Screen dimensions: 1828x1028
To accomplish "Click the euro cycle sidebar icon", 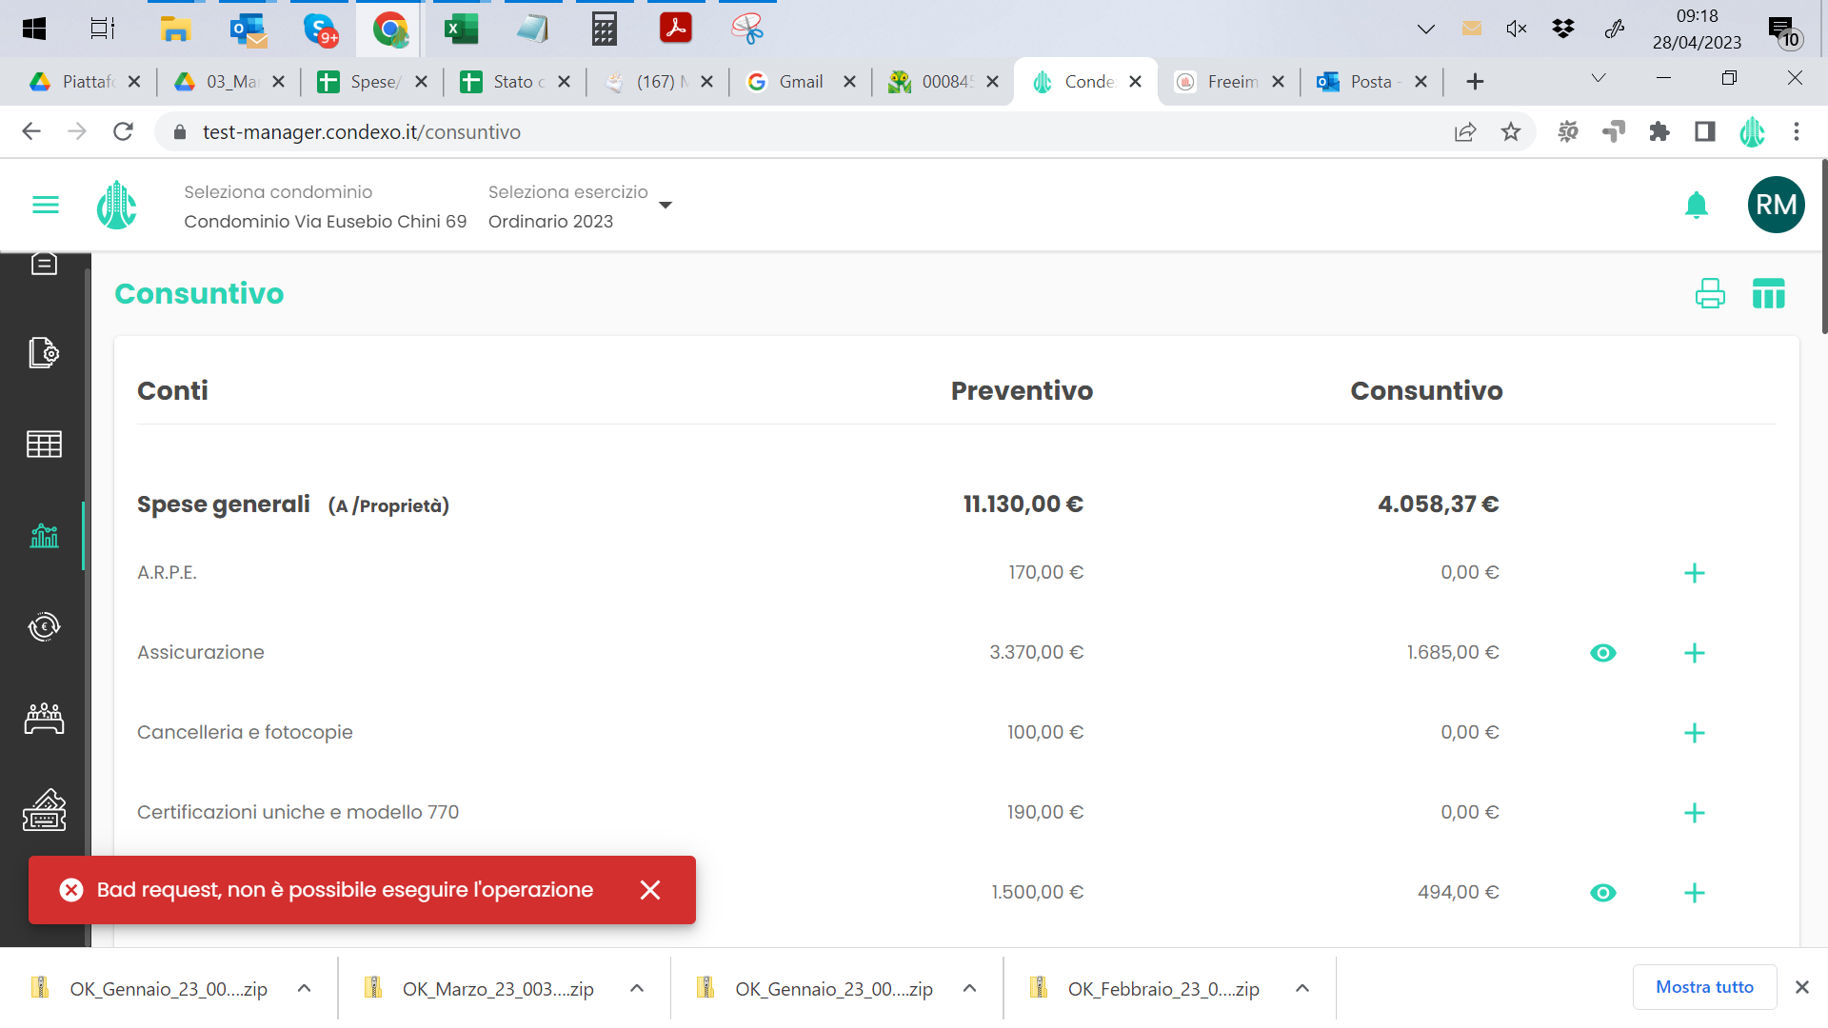I will [x=44, y=626].
